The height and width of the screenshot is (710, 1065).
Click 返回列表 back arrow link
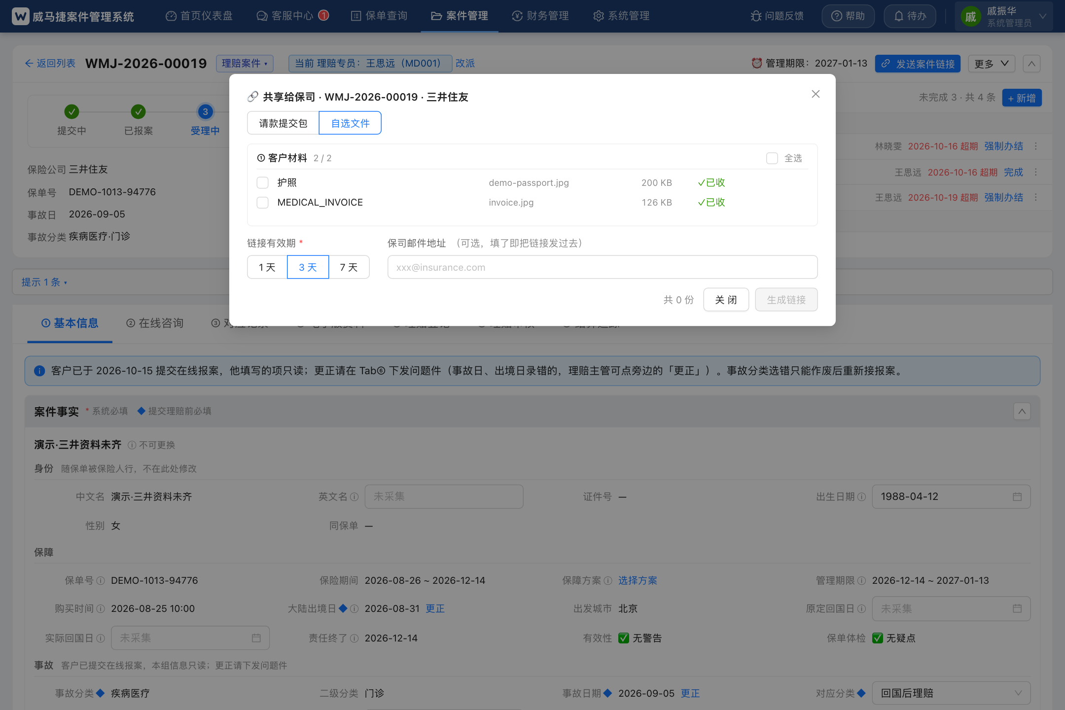50,63
